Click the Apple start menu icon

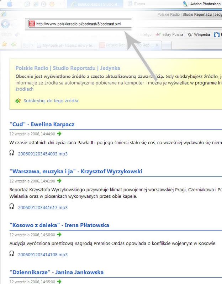[10, 4]
